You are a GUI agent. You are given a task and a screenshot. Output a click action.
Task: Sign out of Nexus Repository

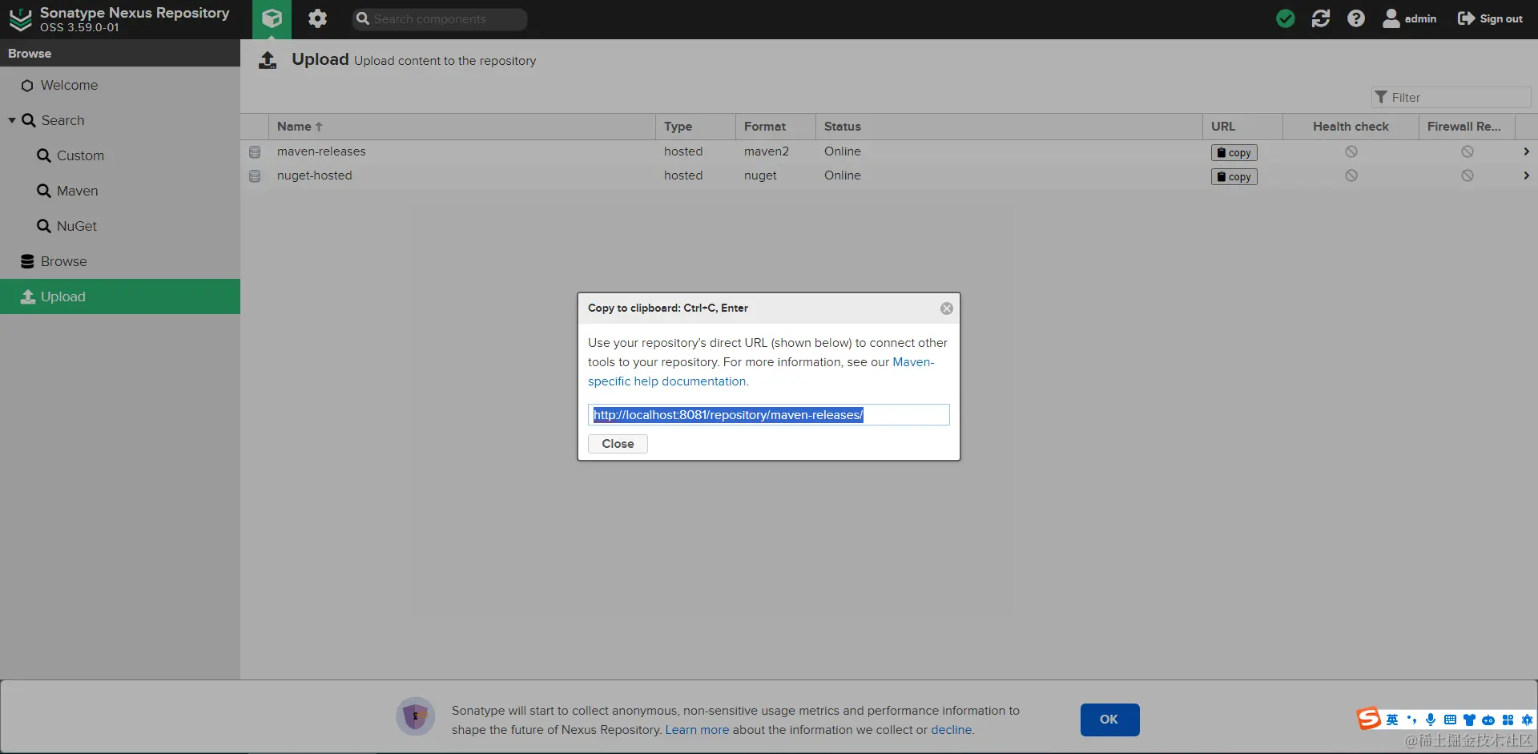(x=1490, y=18)
